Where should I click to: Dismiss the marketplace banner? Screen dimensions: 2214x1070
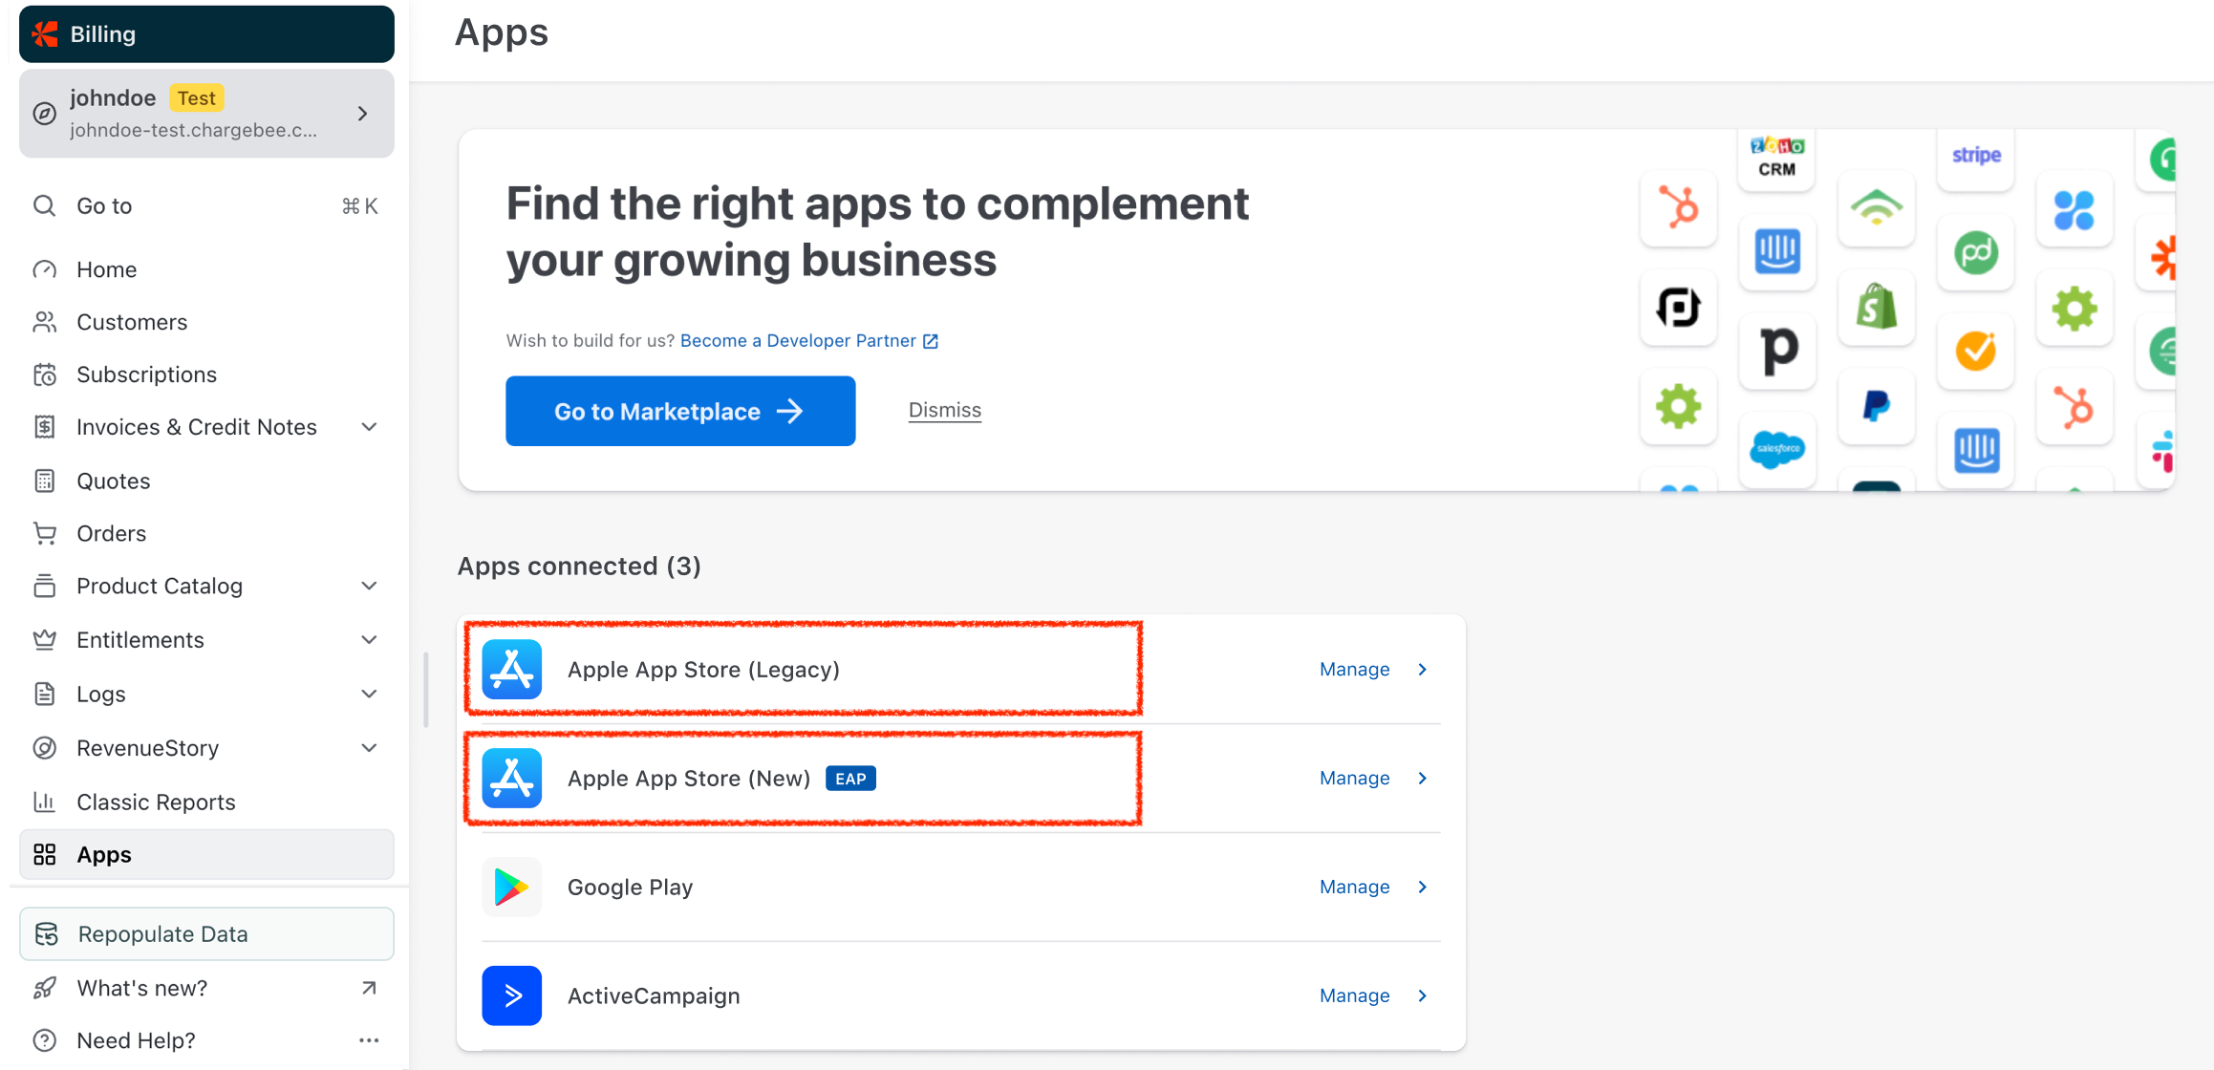pyautogui.click(x=944, y=410)
